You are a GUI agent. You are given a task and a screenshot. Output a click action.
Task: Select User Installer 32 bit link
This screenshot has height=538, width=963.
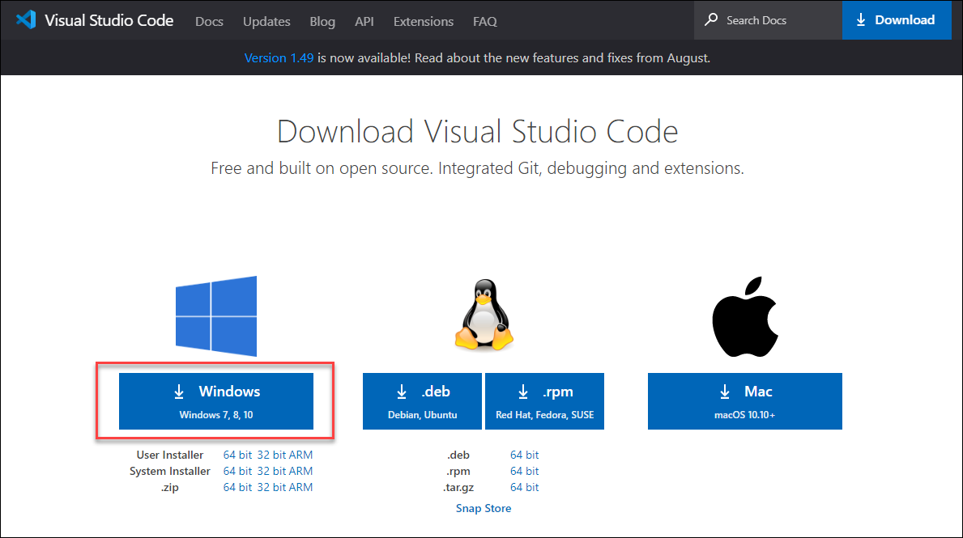coord(271,455)
